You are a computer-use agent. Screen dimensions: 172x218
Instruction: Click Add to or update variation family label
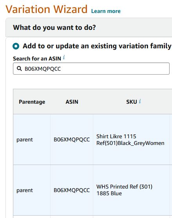pyautogui.click(x=97, y=46)
